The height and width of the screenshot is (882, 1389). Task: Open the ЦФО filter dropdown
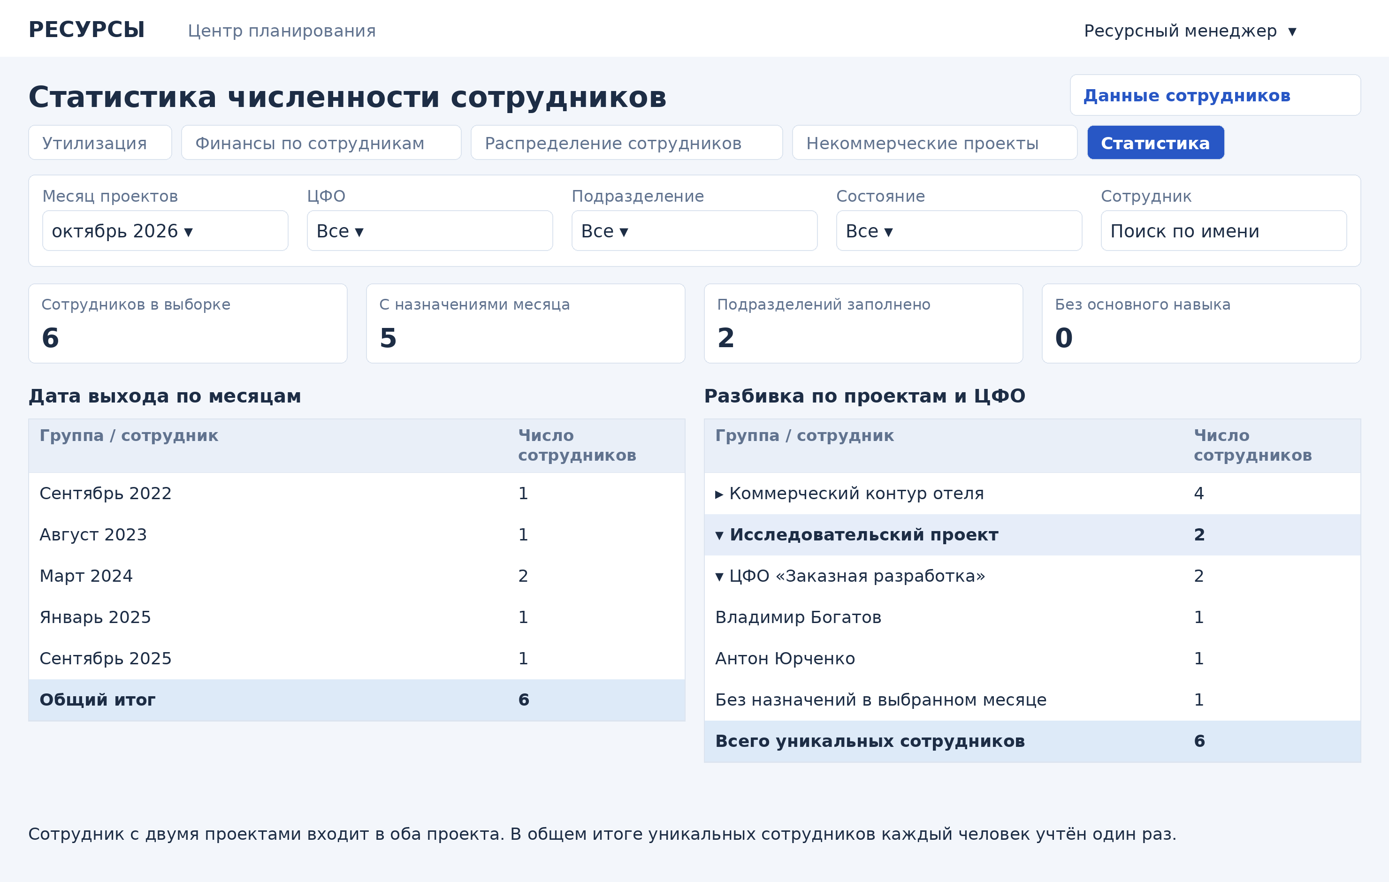(430, 231)
